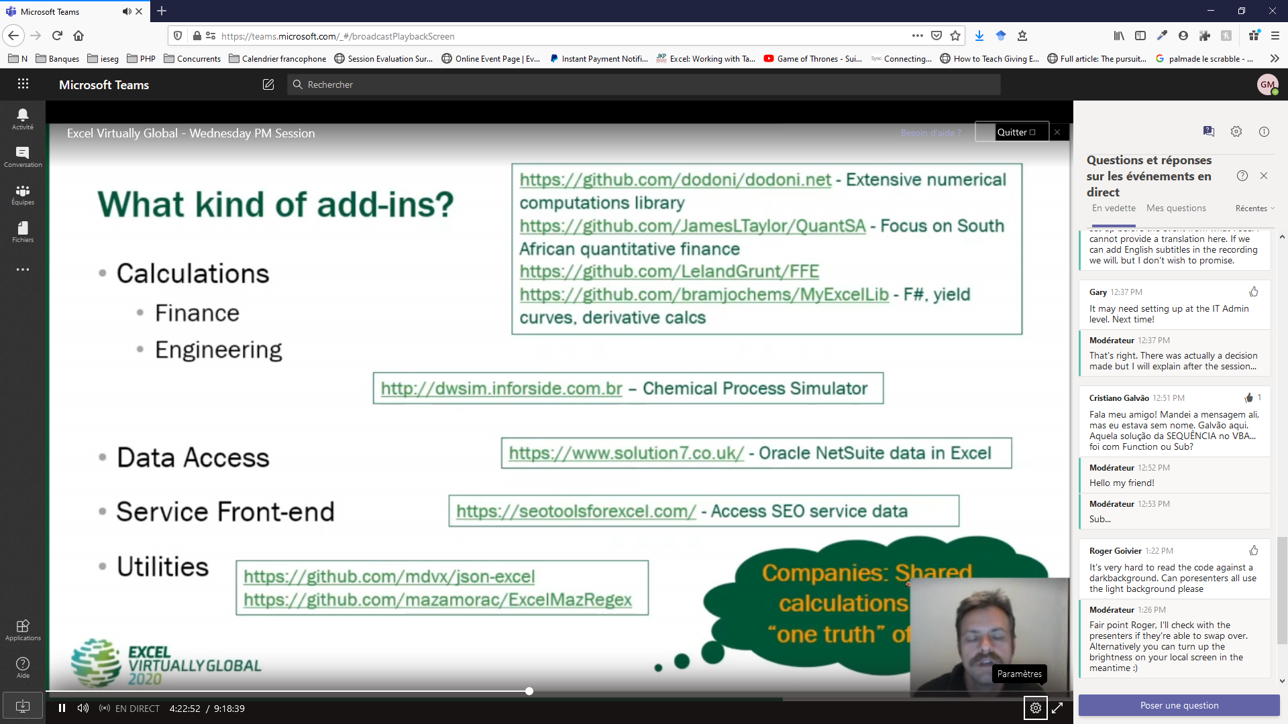Click the download desktop app icon in sidebar
1288x724 pixels.
click(22, 706)
